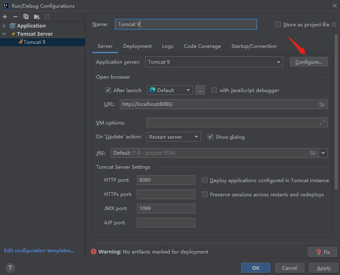This screenshot has width=340, height=275.
Task: Confirm with the OK button
Action: tap(256, 268)
